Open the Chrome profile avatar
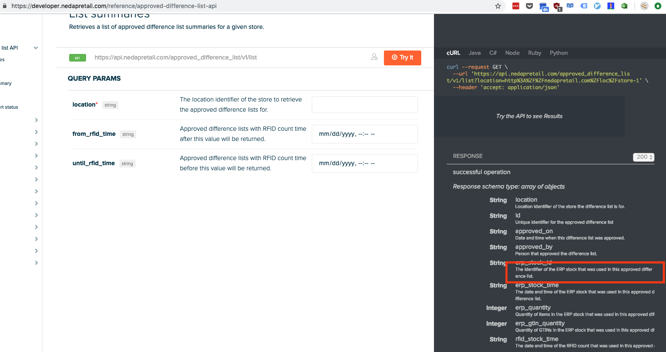Viewport: 666px width, 352px height. [x=644, y=6]
